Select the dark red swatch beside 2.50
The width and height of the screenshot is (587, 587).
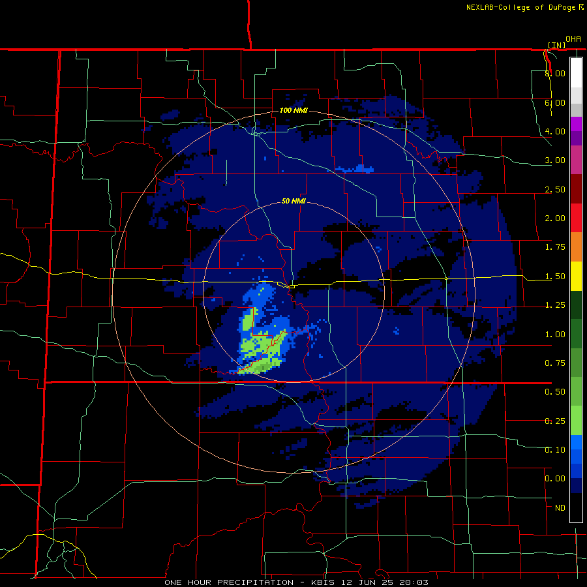576,188
